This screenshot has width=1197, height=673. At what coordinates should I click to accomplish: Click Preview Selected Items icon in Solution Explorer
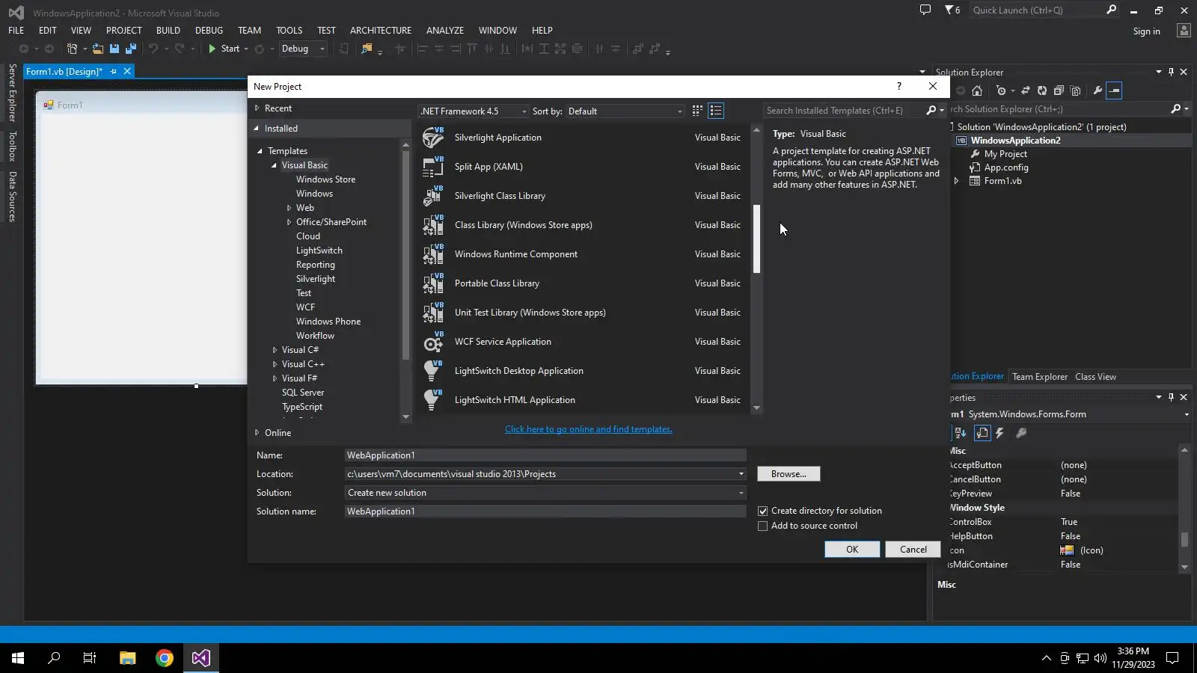[x=1115, y=90]
